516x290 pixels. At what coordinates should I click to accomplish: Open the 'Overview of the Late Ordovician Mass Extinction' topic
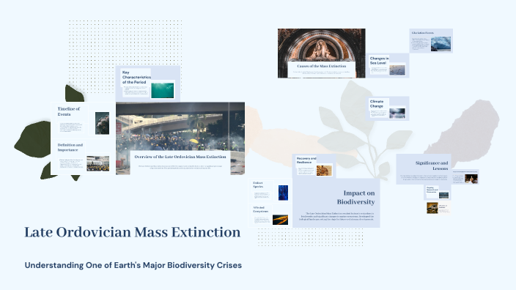pos(180,138)
